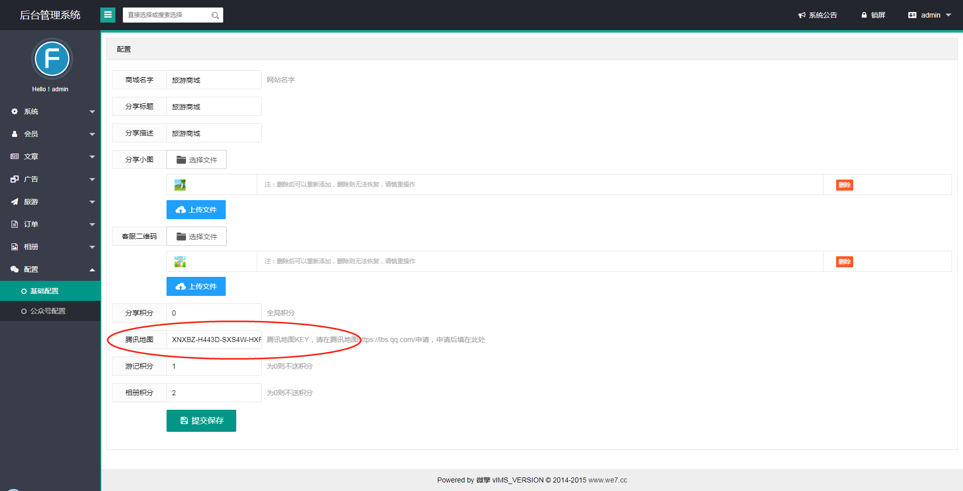Click the blue F avatar logo
This screenshot has width=963, height=491.
point(52,59)
